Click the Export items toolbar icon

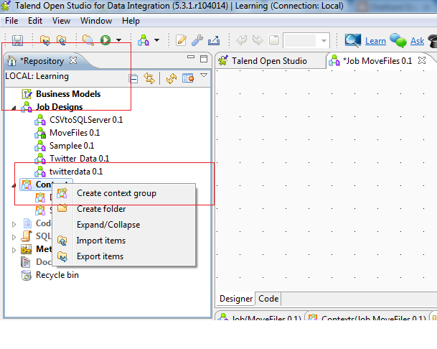[45, 41]
